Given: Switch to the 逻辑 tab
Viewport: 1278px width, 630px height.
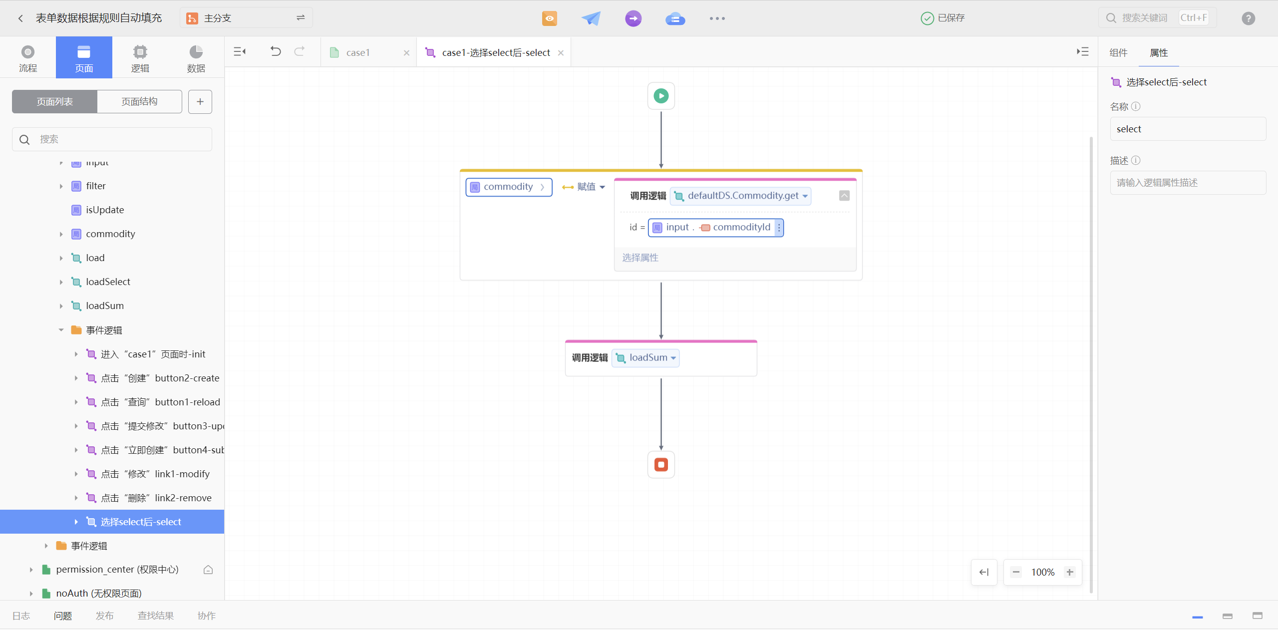Looking at the screenshot, I should point(140,57).
